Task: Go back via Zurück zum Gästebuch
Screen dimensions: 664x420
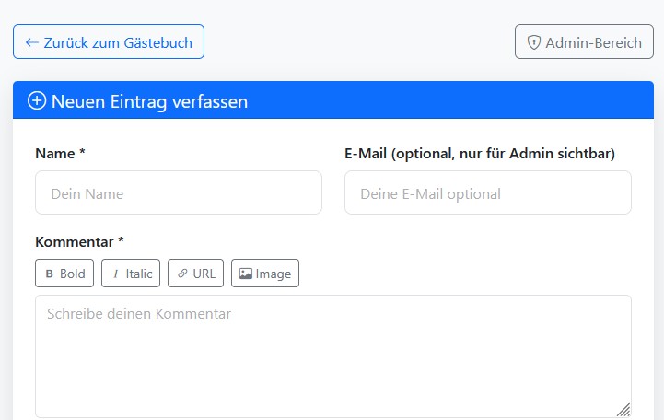Action: tap(109, 42)
